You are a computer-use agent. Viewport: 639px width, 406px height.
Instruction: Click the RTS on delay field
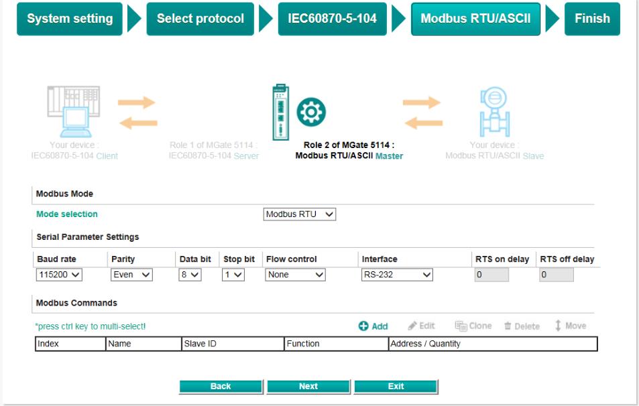491,275
